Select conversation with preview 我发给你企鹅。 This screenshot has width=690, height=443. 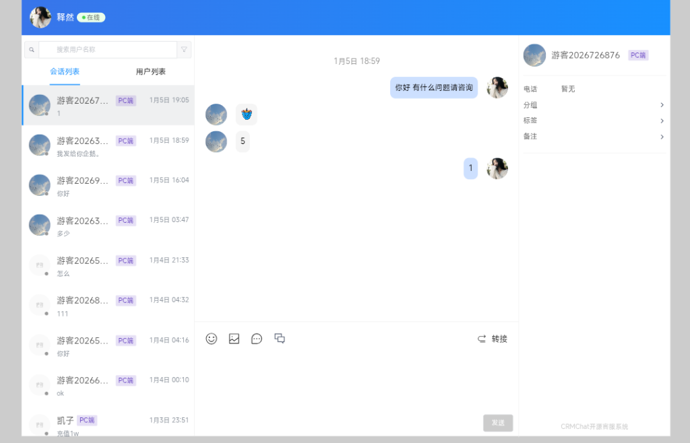(x=108, y=145)
